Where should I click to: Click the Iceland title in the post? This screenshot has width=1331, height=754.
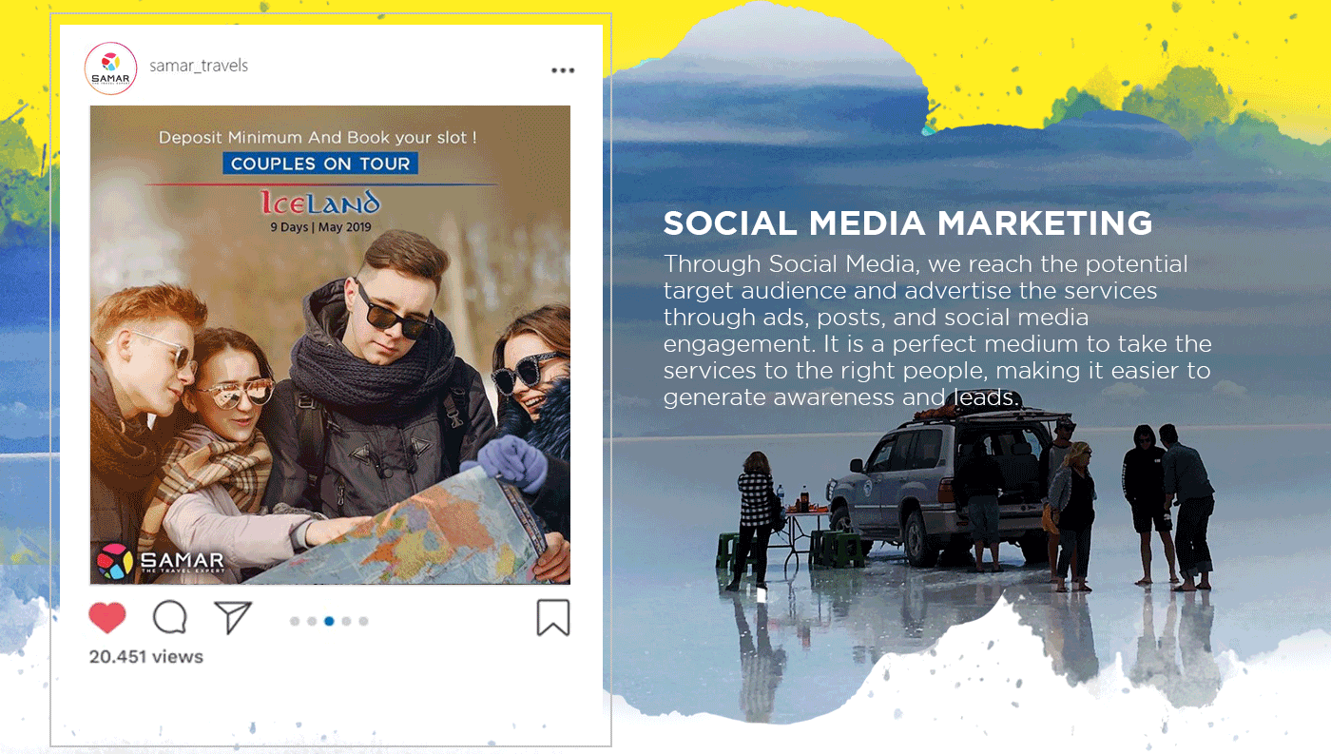tap(320, 203)
